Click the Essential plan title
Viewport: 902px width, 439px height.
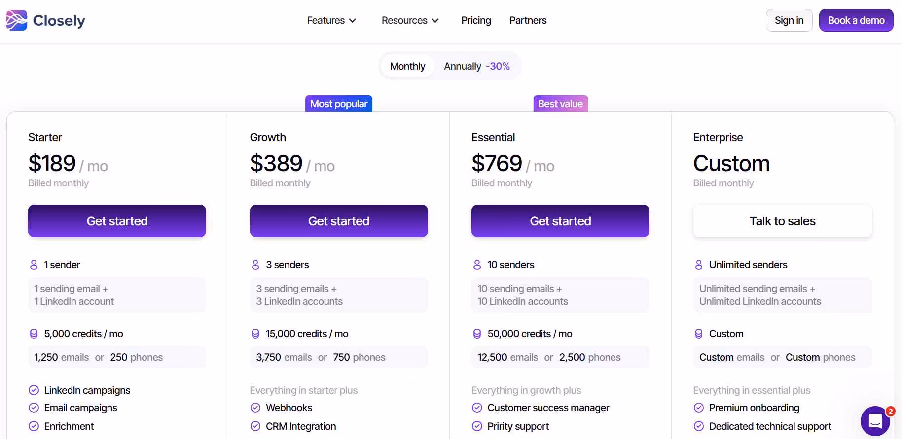[x=493, y=137]
